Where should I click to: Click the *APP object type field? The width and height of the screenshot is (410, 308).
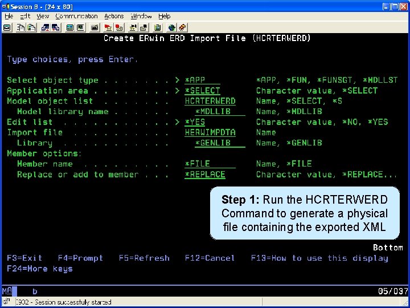point(202,80)
